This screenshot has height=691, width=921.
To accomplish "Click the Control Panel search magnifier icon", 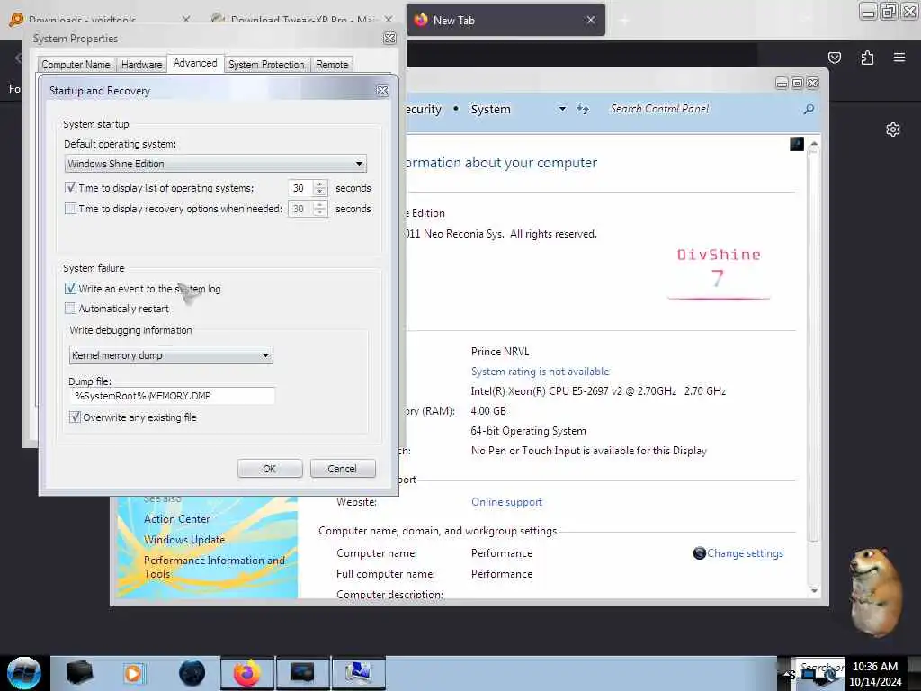I will [x=809, y=109].
